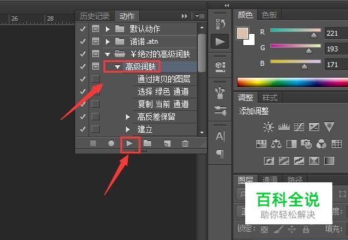Expand the 默认动作 action set
This screenshot has width=348, height=240.
108,29
